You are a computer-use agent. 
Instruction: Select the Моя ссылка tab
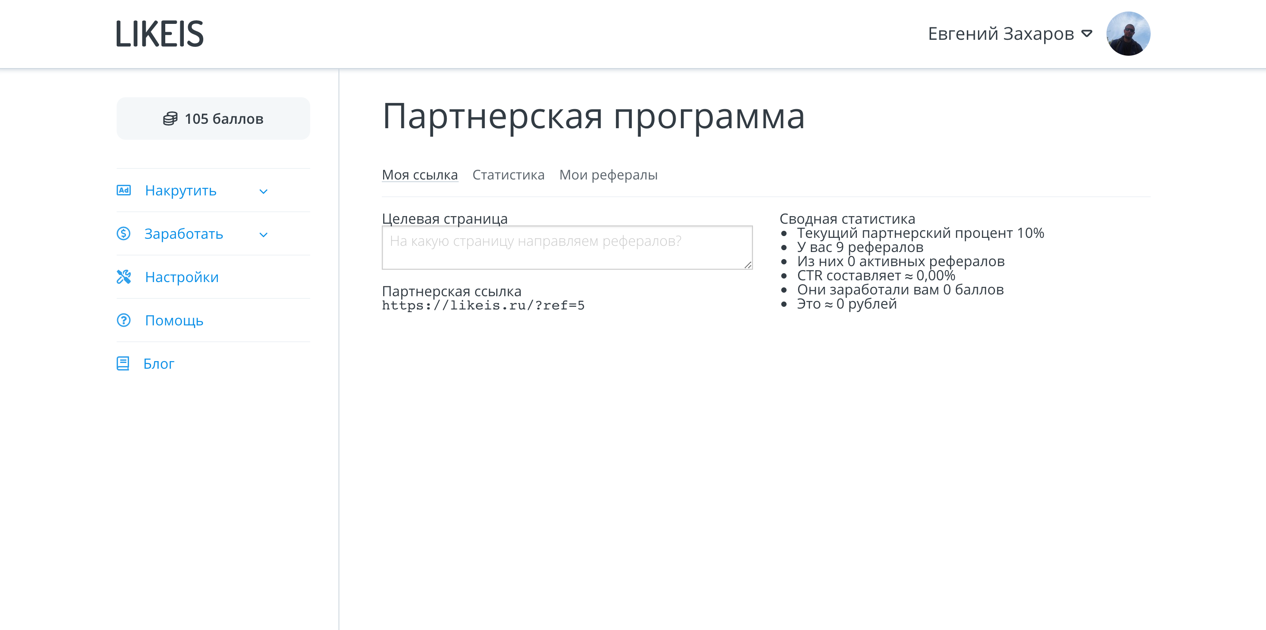click(x=420, y=175)
